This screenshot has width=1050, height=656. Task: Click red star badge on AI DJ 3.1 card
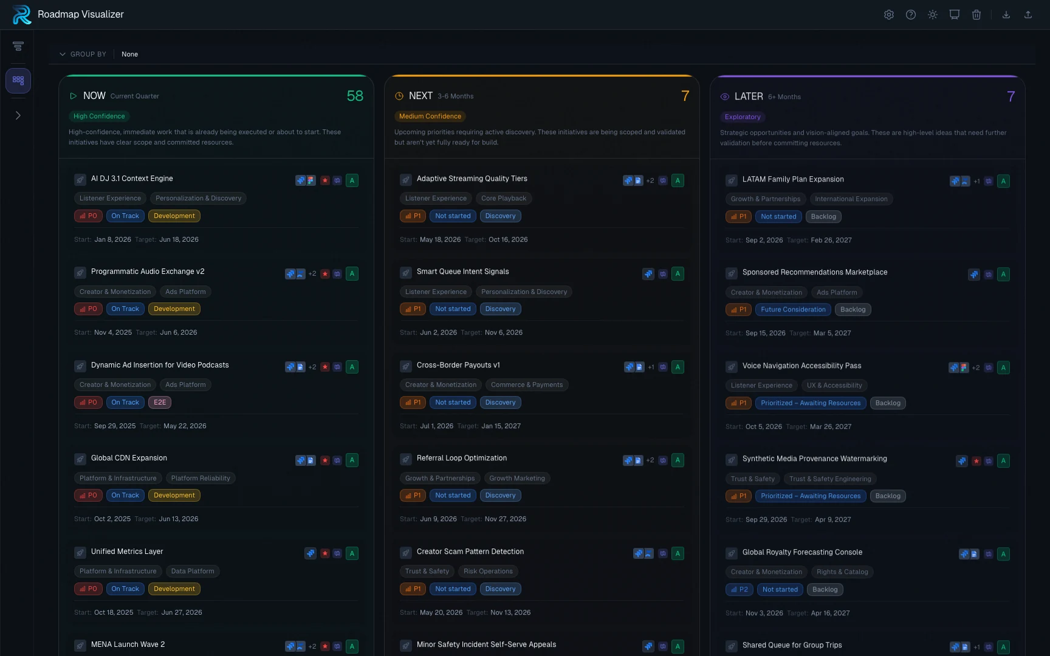pyautogui.click(x=325, y=180)
